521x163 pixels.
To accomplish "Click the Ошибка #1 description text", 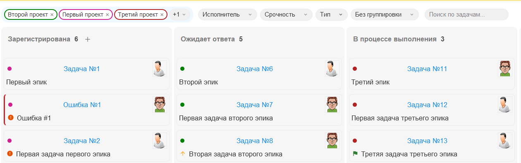I will tap(34, 118).
